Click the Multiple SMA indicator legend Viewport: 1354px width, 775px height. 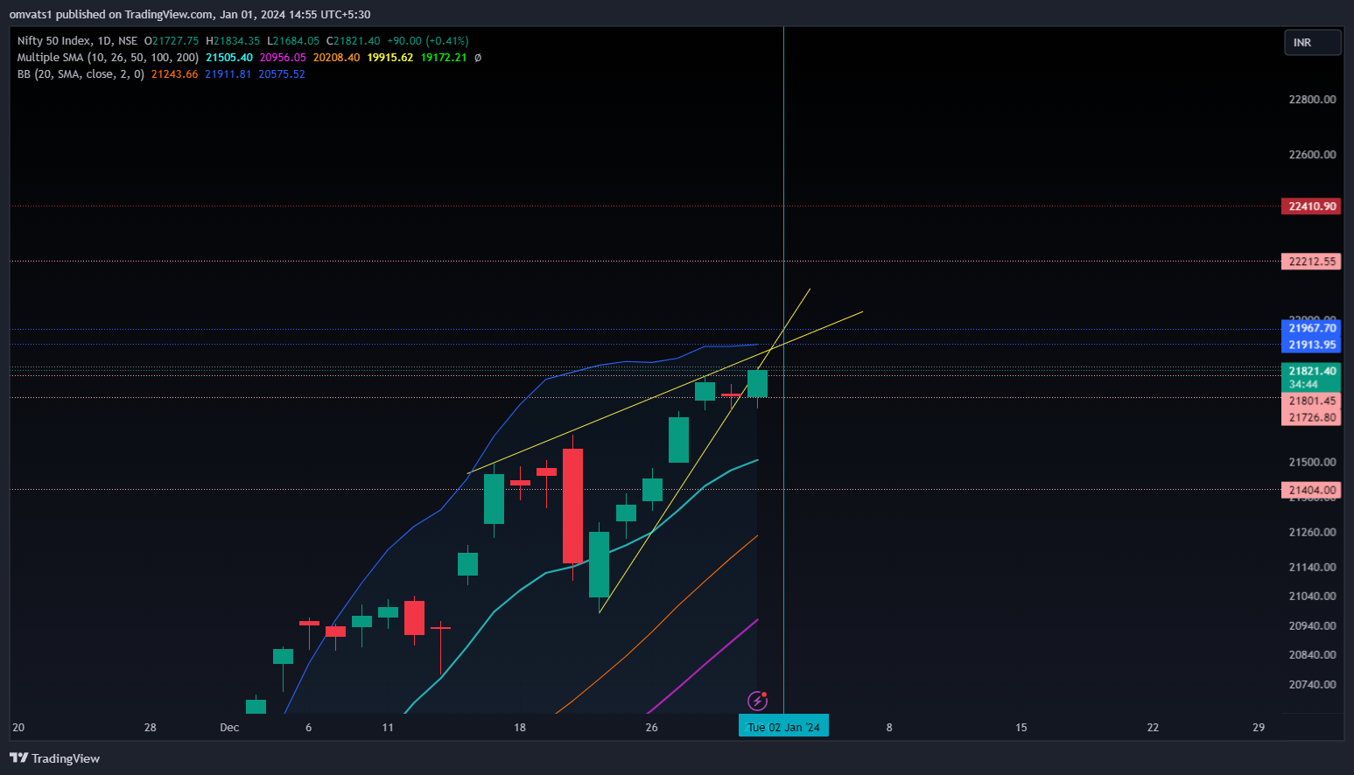point(108,58)
